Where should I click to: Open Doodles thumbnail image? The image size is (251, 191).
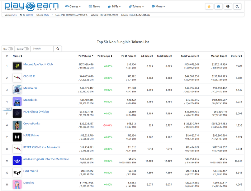17,184
